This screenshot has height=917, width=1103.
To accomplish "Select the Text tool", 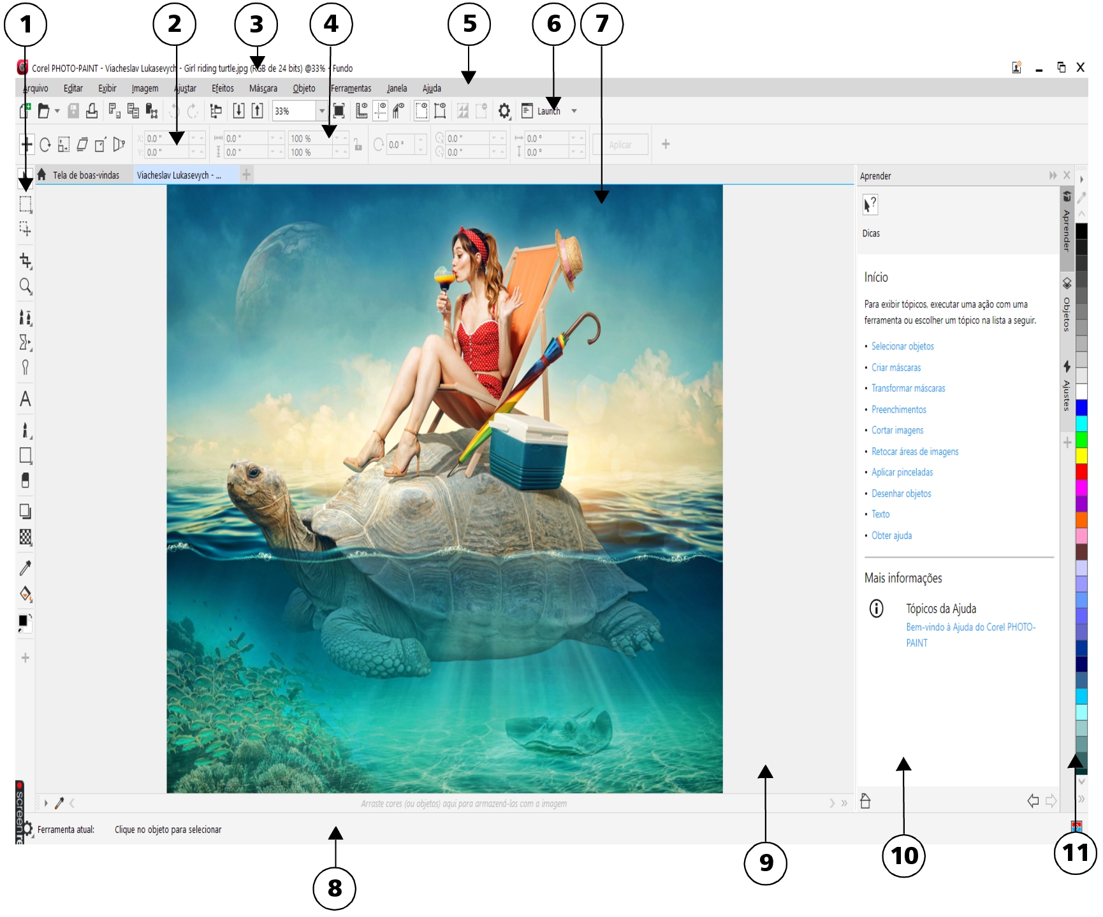I will point(26,399).
